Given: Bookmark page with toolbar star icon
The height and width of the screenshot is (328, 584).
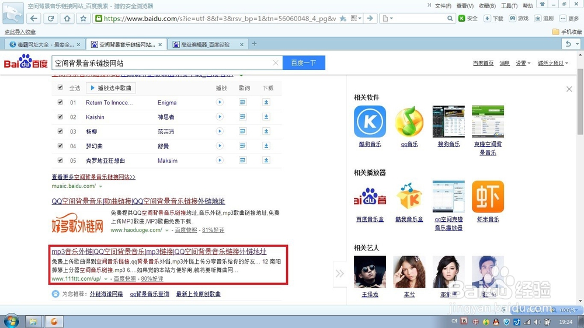Looking at the screenshot, I should pos(84,18).
